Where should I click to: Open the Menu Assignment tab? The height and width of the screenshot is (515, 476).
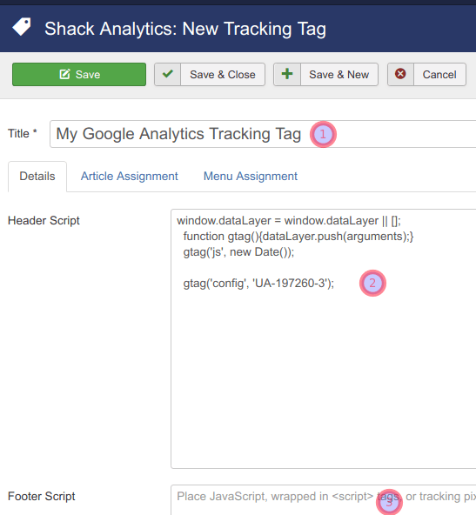point(251,177)
